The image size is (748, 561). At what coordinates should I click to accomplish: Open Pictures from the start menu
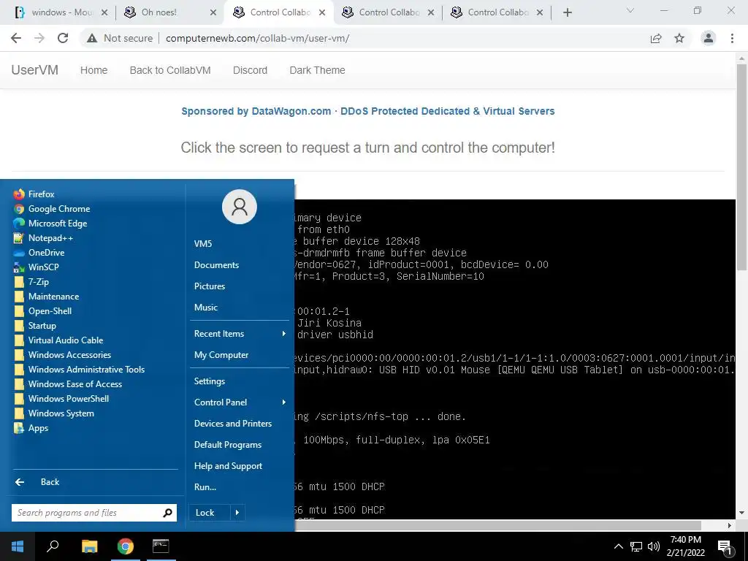[210, 286]
